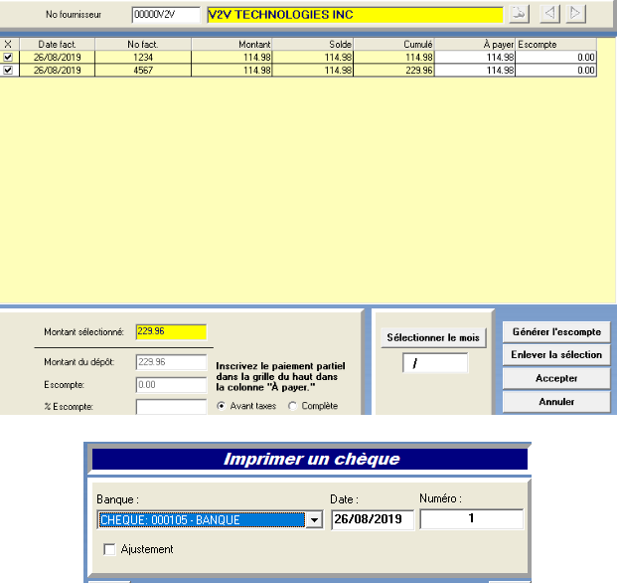This screenshot has width=617, height=586.
Task: Uncheck invoice 4567 checkbox
Action: pyautogui.click(x=8, y=71)
